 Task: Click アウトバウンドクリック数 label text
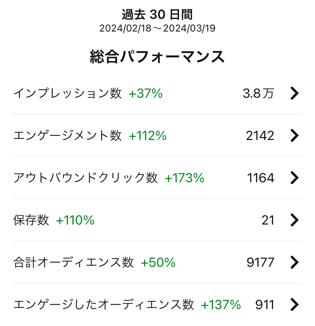(x=86, y=178)
